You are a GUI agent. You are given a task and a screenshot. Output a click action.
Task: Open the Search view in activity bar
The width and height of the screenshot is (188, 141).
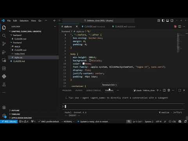[4, 36]
